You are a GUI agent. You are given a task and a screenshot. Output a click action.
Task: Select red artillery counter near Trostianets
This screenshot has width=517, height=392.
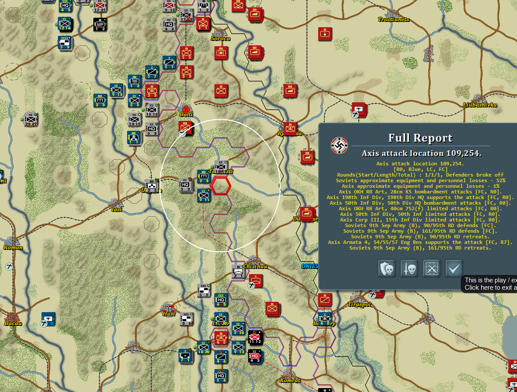click(325, 34)
